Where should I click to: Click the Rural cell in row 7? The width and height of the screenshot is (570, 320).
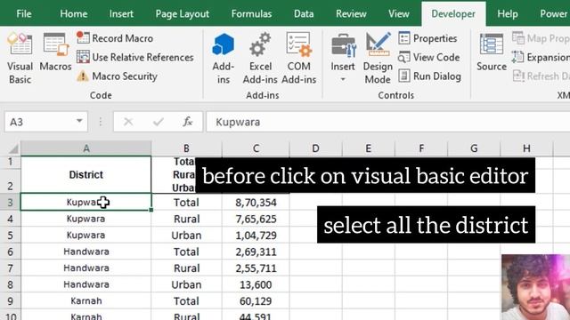point(186,268)
